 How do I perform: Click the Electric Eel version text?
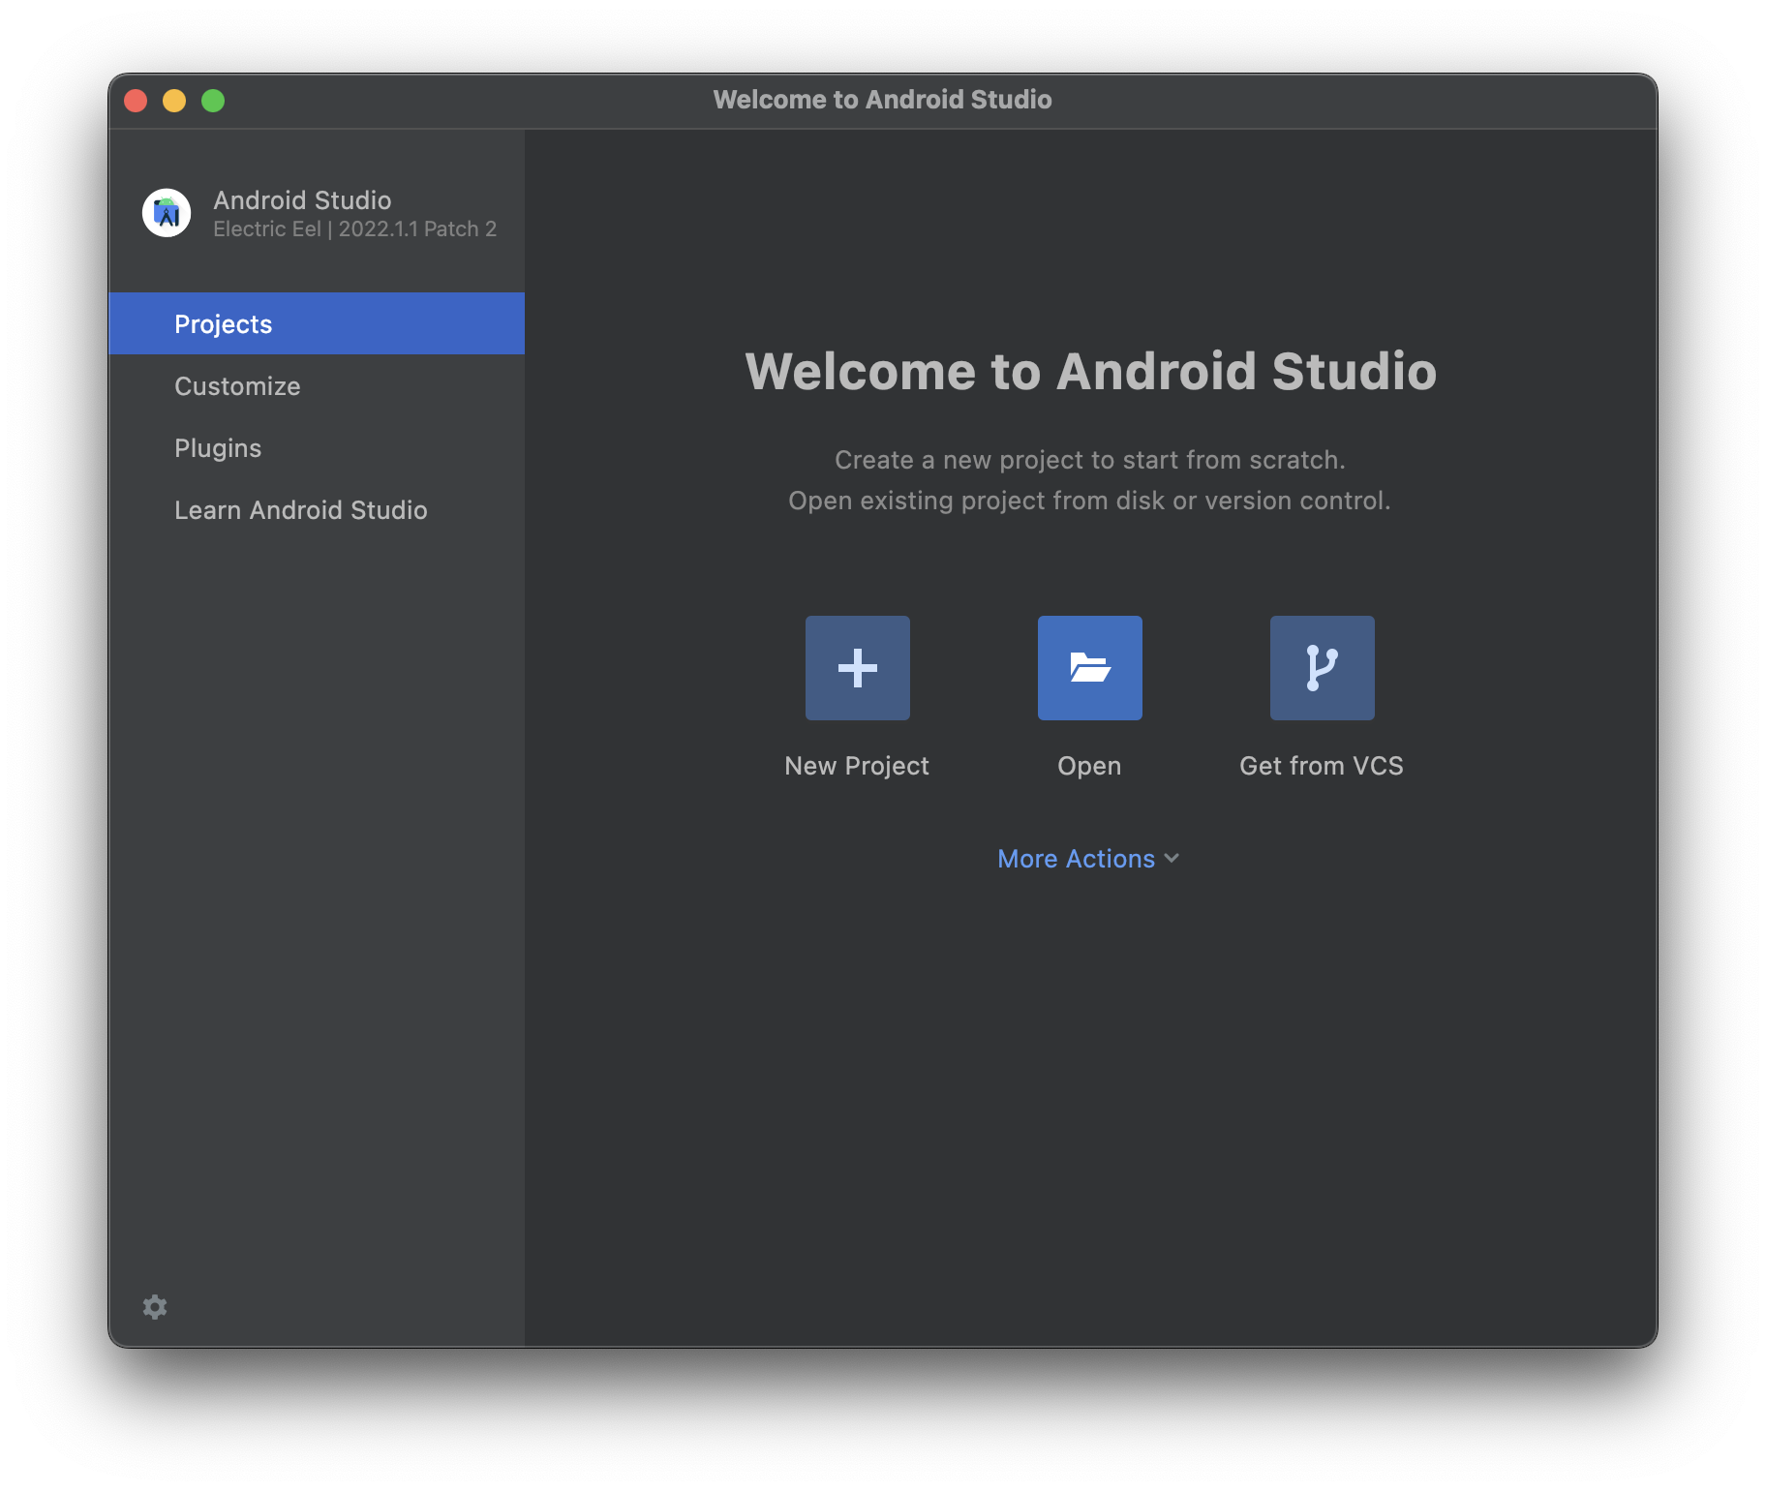coord(354,228)
